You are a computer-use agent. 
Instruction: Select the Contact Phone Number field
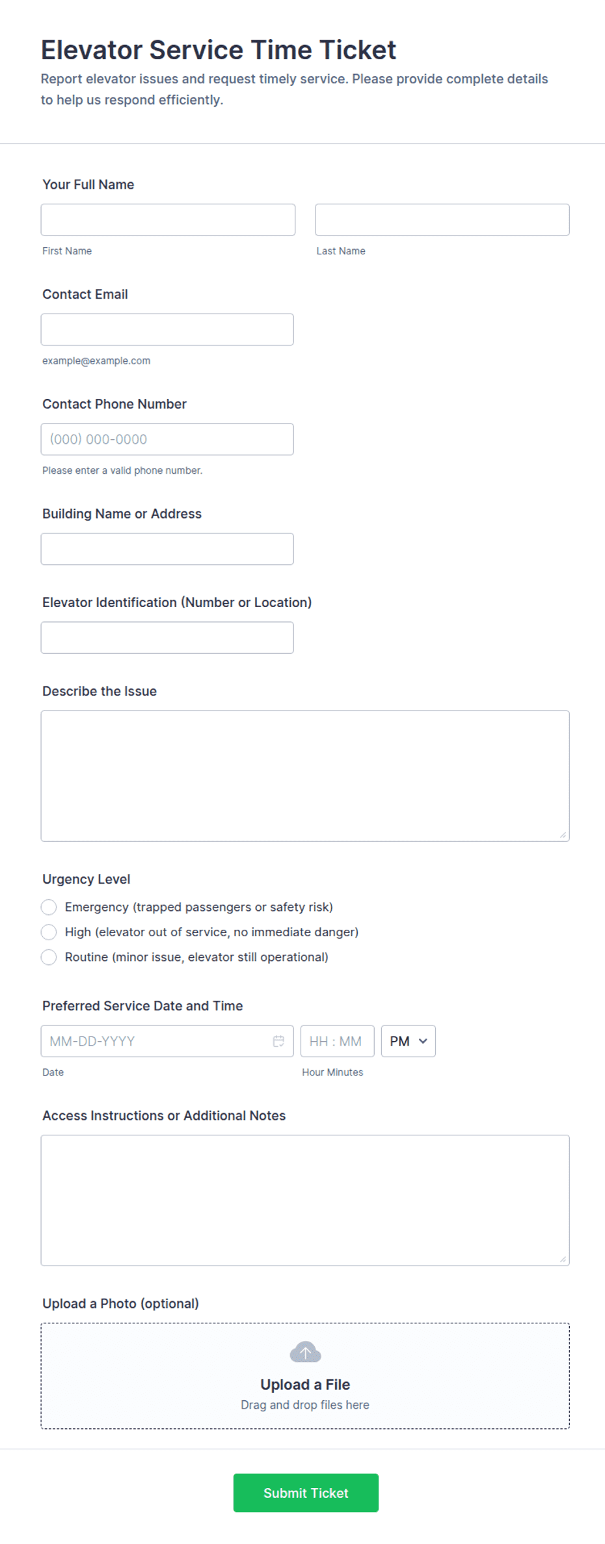click(x=167, y=439)
